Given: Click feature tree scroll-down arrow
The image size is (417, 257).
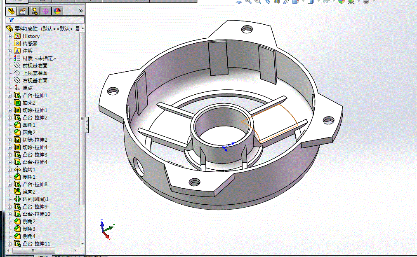Looking at the screenshot, I should click(x=82, y=243).
